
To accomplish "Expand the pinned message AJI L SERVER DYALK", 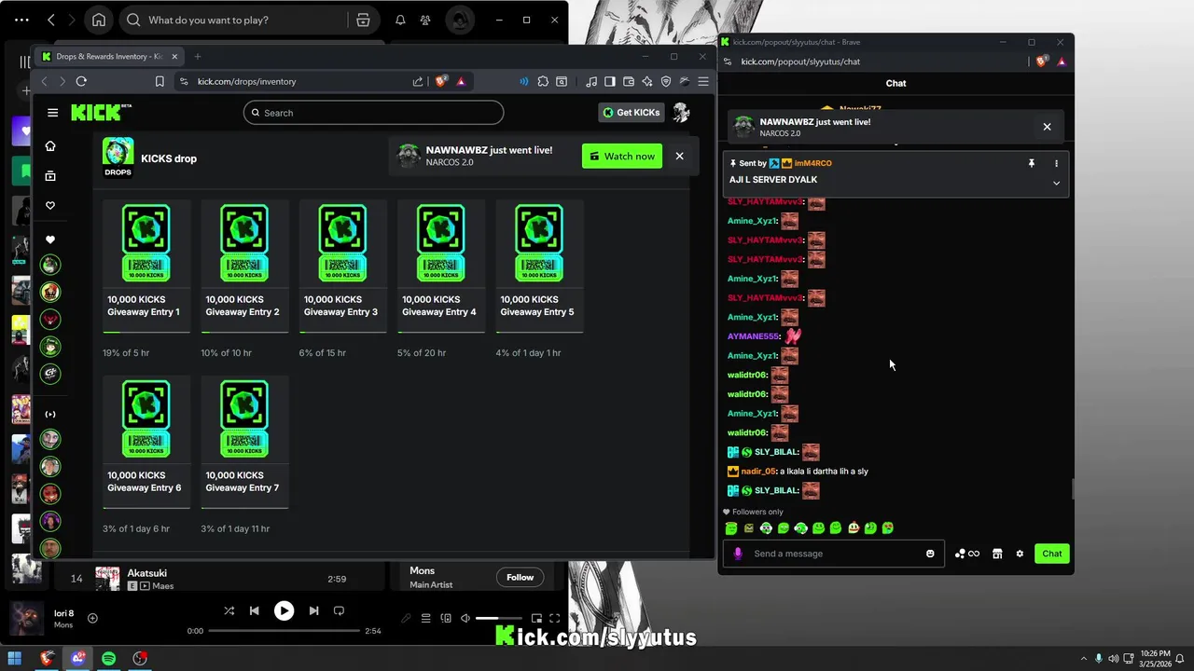I will 1056,184.
